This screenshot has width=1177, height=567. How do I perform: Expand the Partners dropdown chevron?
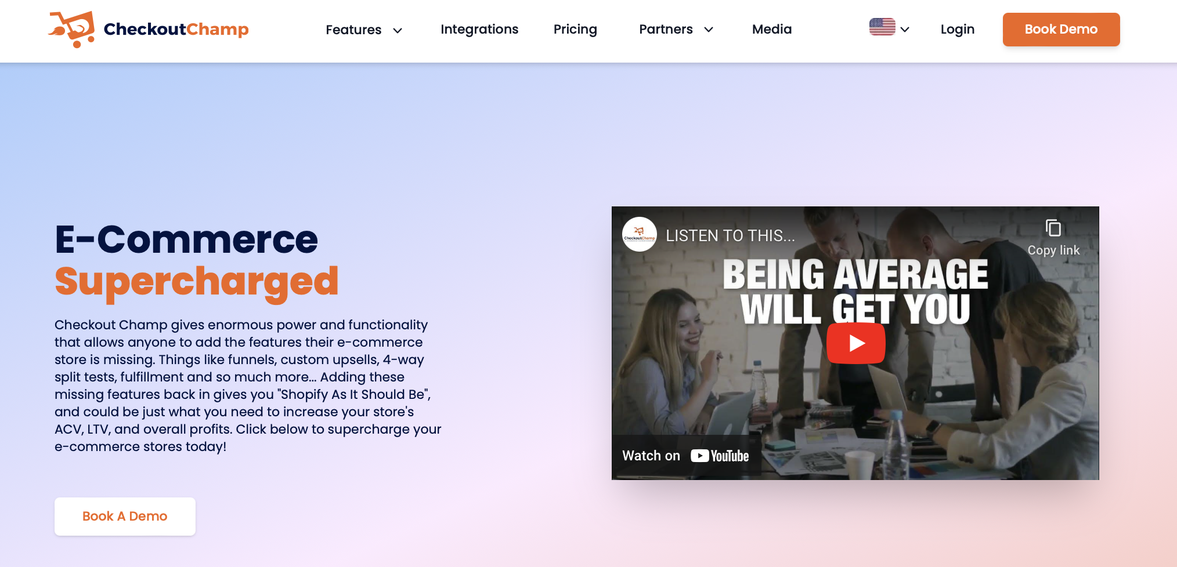[x=709, y=30]
